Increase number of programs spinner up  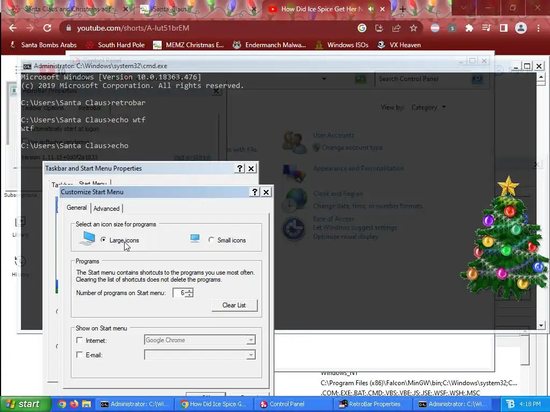pyautogui.click(x=190, y=290)
